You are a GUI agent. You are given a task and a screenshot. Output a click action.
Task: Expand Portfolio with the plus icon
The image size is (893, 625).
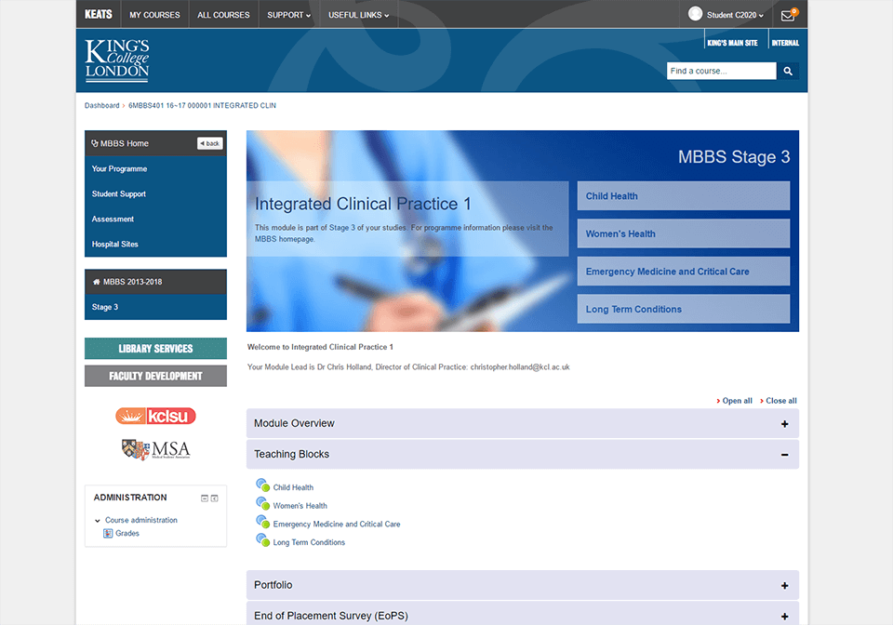tap(785, 586)
